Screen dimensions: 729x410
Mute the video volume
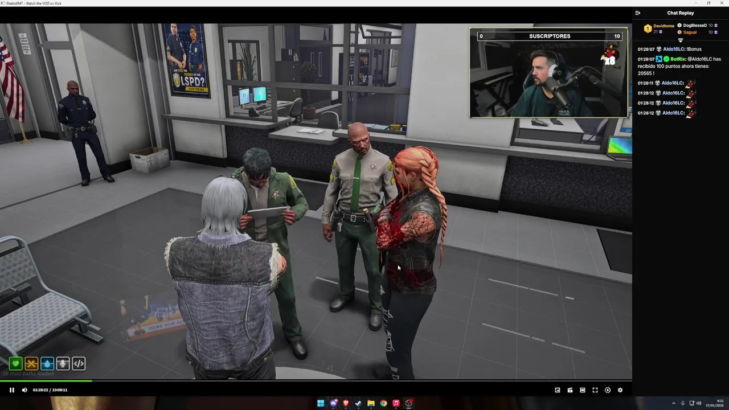pos(24,390)
